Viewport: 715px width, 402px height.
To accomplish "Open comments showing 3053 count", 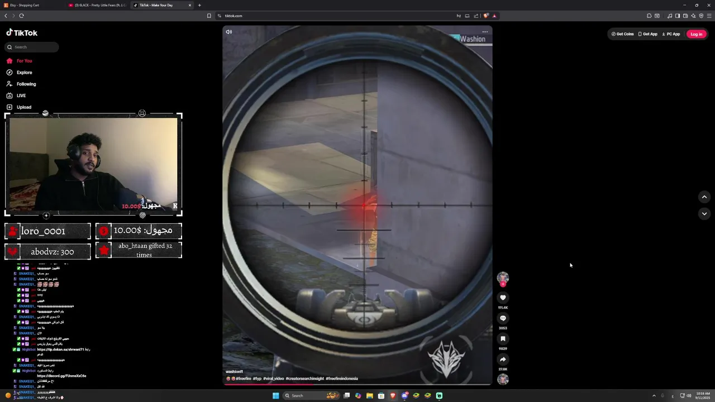I will click(503, 318).
